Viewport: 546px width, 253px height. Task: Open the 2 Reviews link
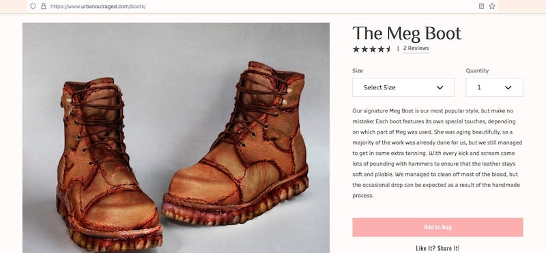pos(416,48)
